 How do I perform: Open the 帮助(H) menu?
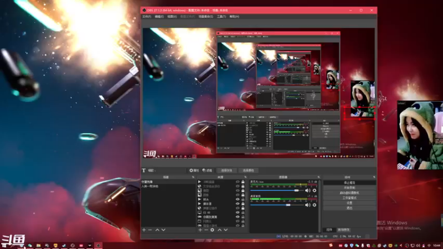[x=234, y=17]
